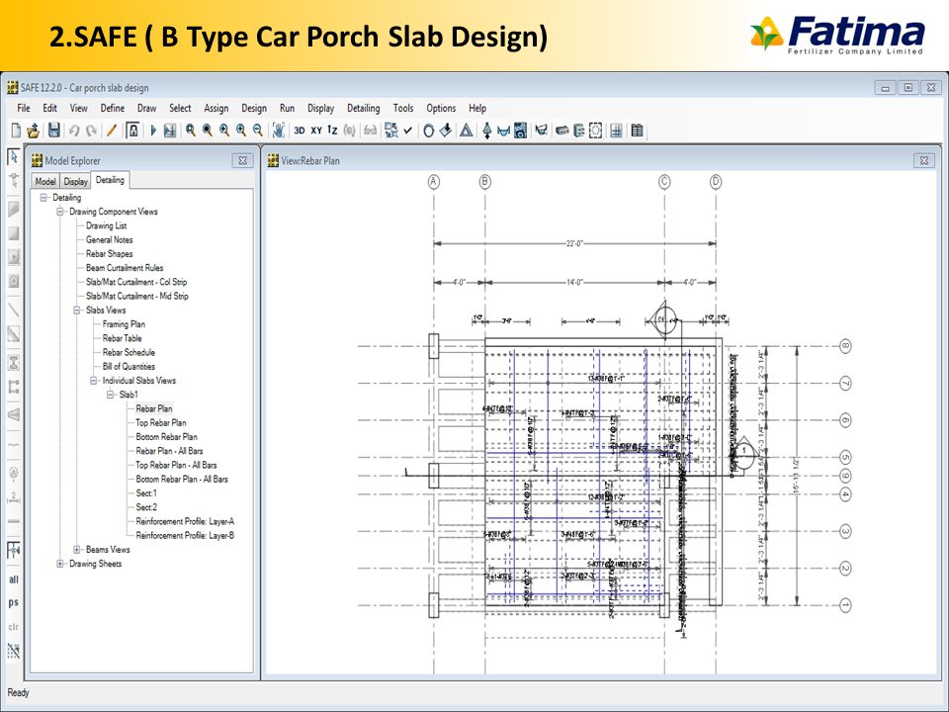Open the Edit menu

point(49,109)
